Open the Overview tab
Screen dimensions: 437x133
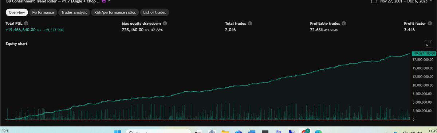[17, 12]
